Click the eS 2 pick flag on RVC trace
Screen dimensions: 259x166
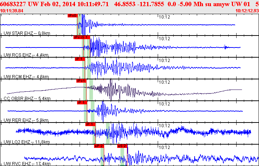122,146
